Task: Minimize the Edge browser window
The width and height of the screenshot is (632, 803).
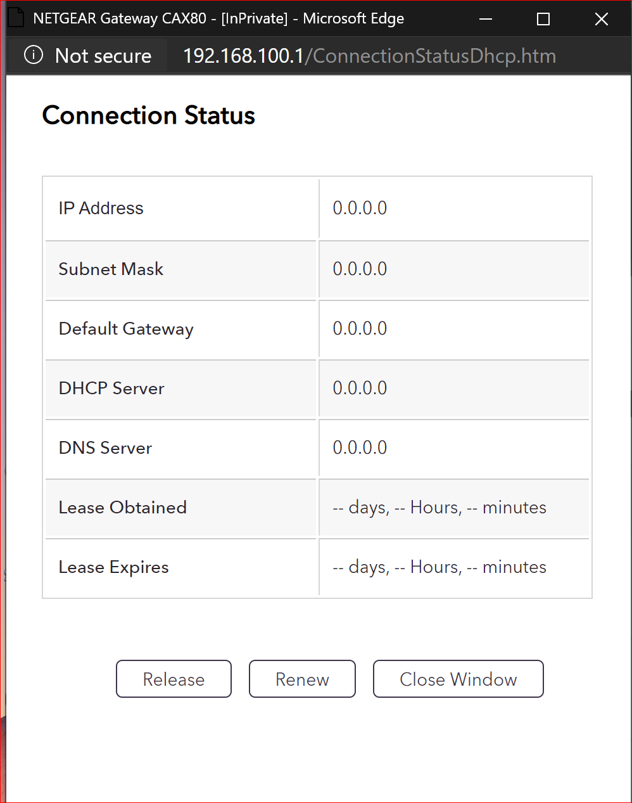Action: (486, 18)
